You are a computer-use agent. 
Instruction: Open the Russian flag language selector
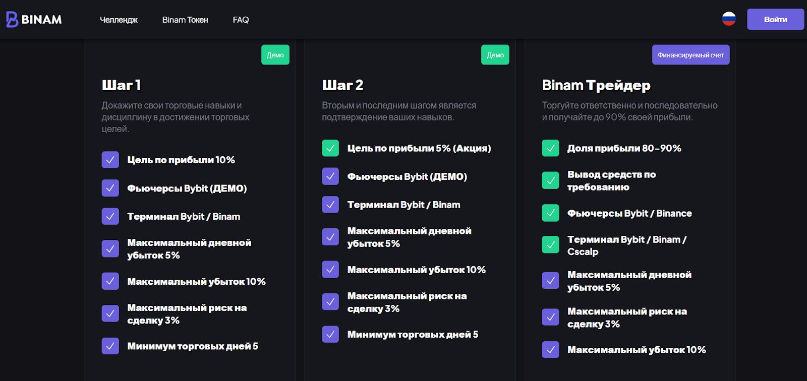pyautogui.click(x=728, y=19)
